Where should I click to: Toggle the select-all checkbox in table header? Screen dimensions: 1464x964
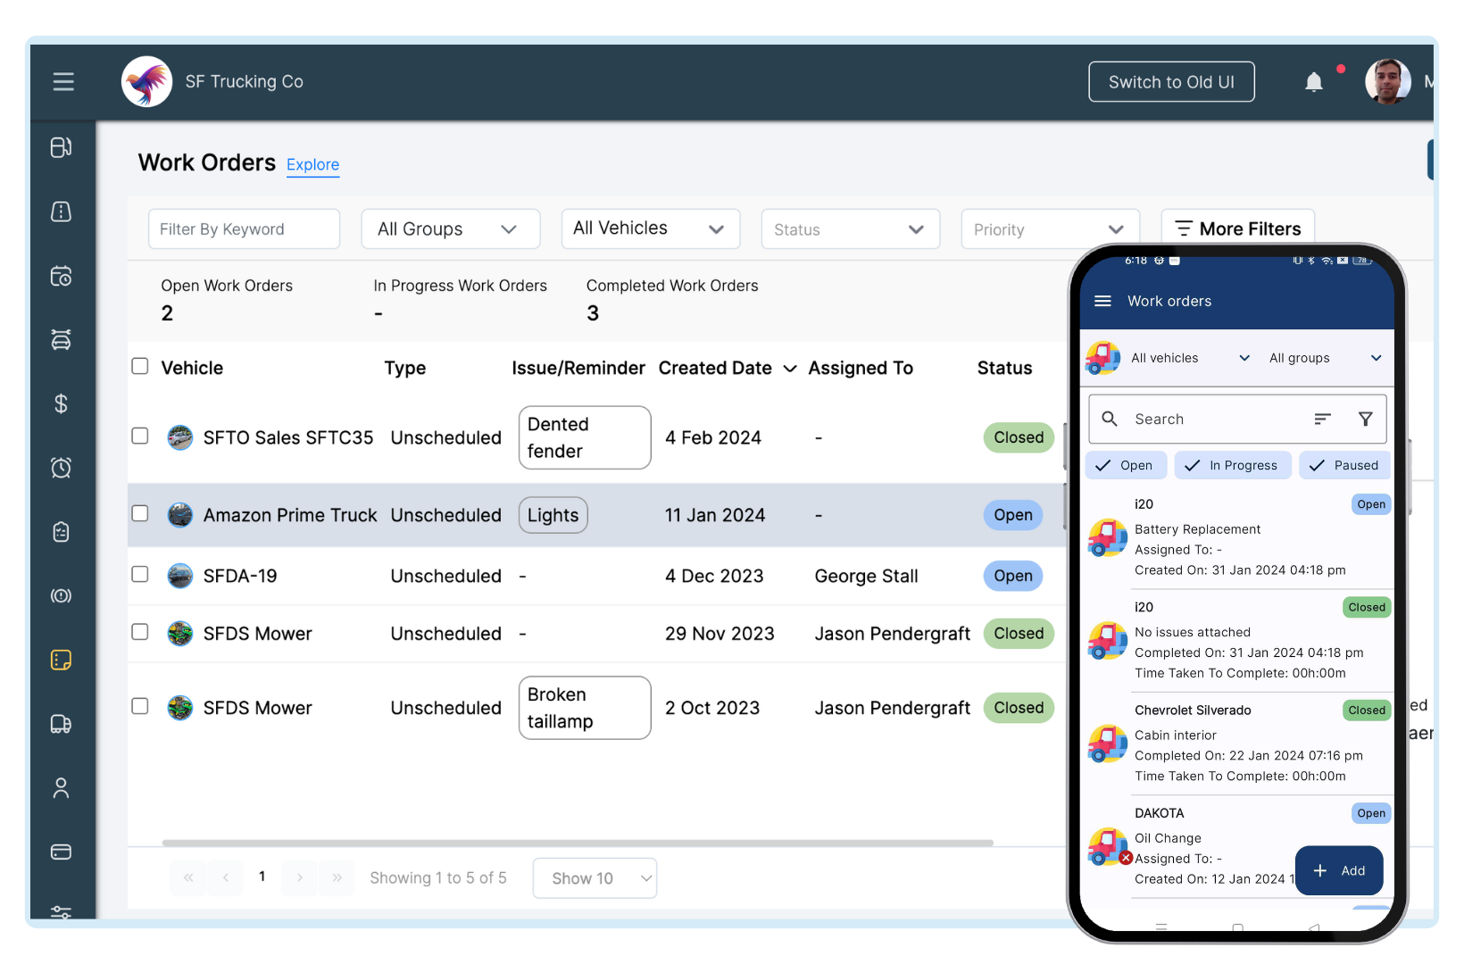click(x=140, y=366)
